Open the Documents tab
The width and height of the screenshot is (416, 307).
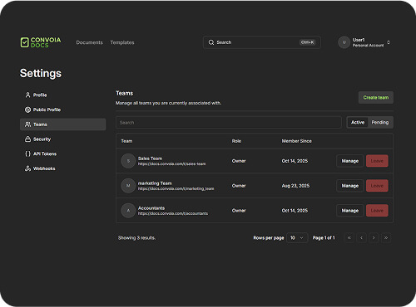click(89, 42)
